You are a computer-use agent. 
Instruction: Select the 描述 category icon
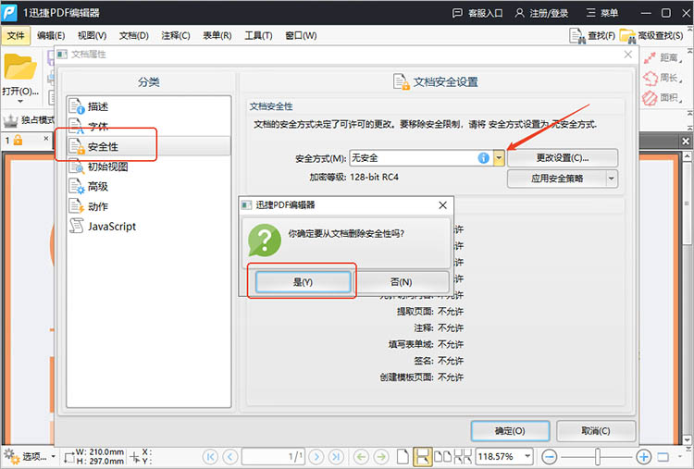[x=77, y=106]
